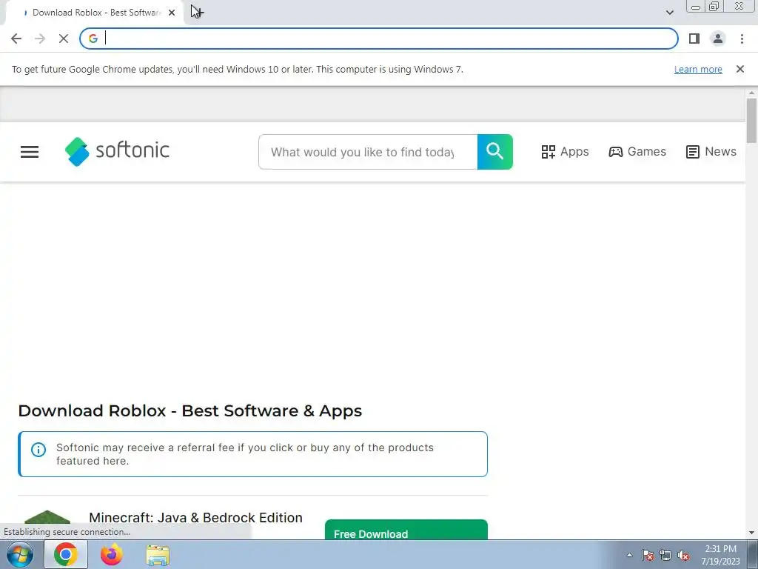Open the Softonic hamburger menu
758x569 pixels.
(x=30, y=152)
